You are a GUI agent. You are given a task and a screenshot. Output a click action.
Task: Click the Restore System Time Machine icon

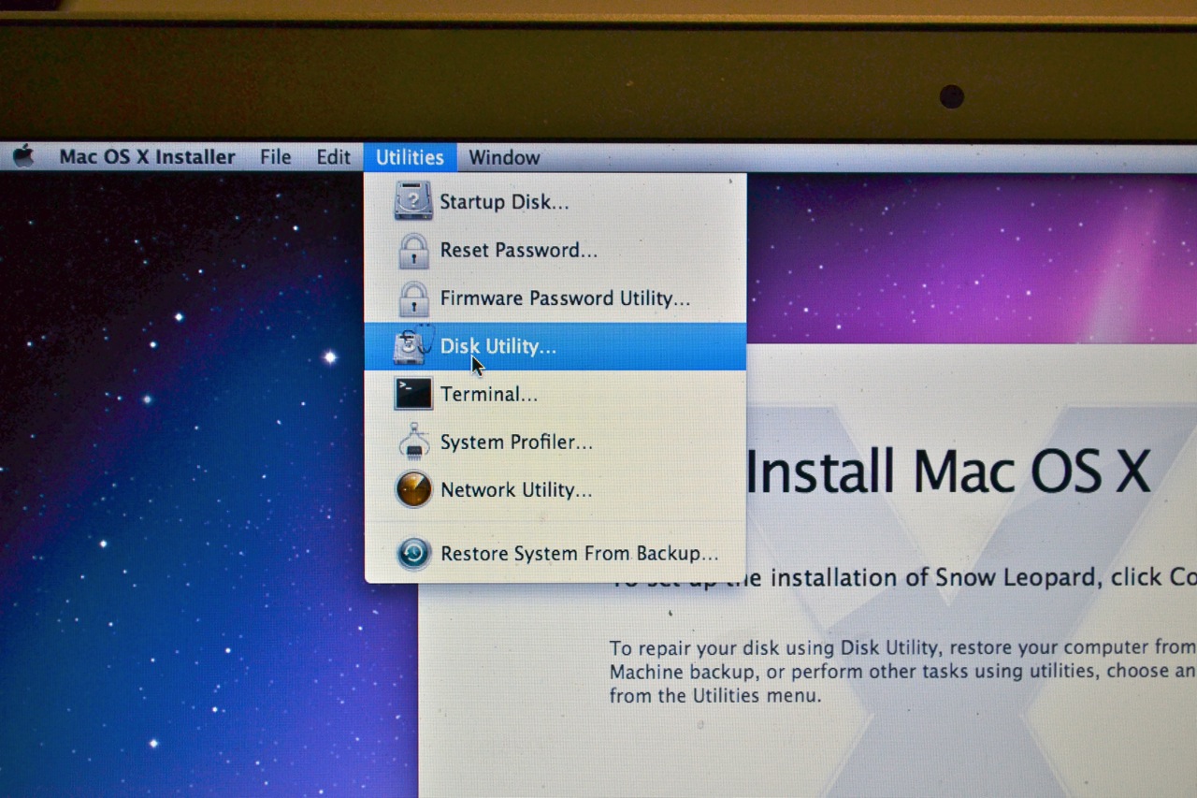[413, 553]
